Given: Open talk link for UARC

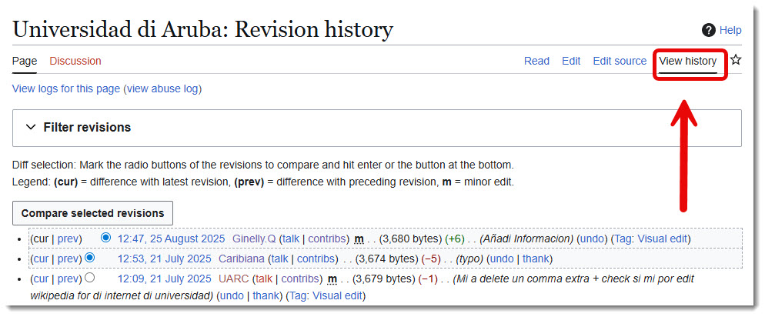Looking at the screenshot, I should (x=264, y=279).
